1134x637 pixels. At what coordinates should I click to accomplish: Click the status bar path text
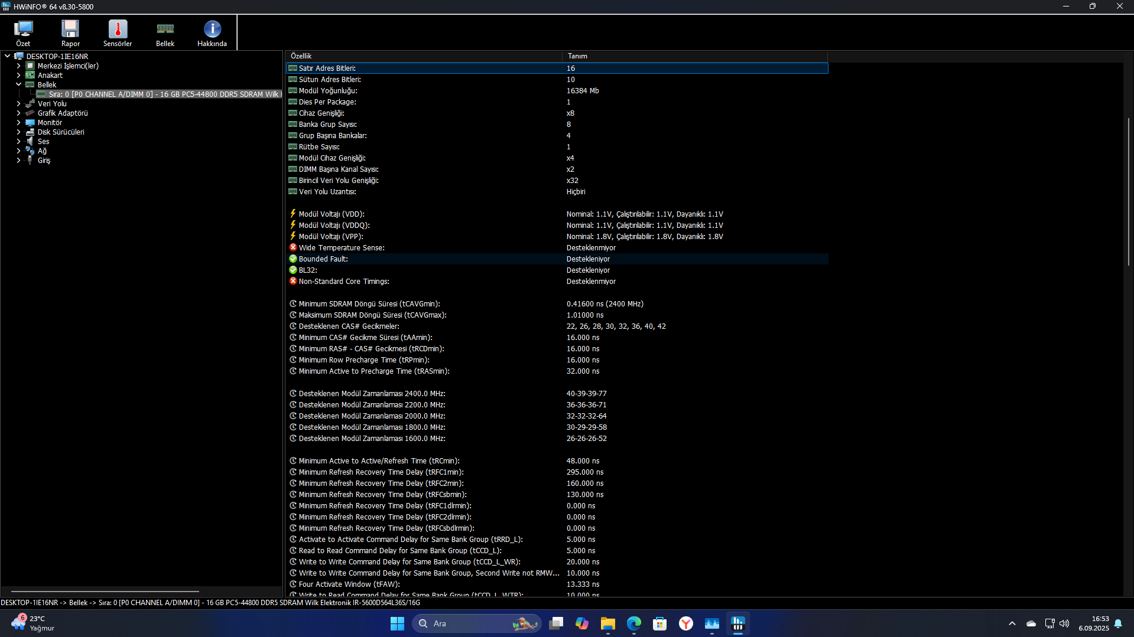210,603
